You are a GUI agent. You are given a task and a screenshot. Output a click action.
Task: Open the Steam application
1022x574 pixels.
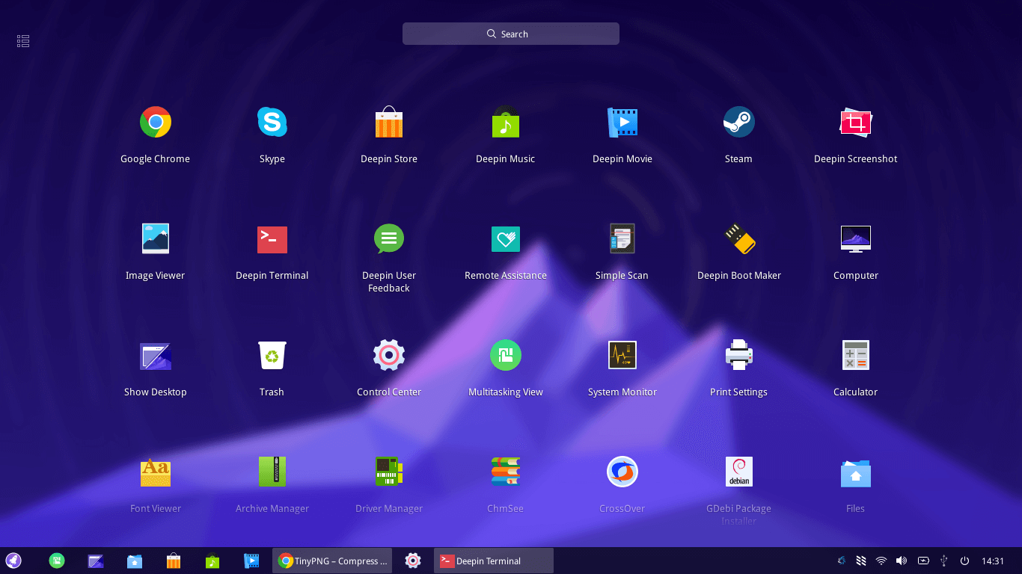tap(738, 123)
